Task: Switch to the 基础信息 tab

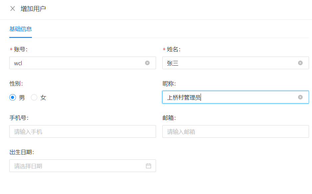Action: (21, 29)
